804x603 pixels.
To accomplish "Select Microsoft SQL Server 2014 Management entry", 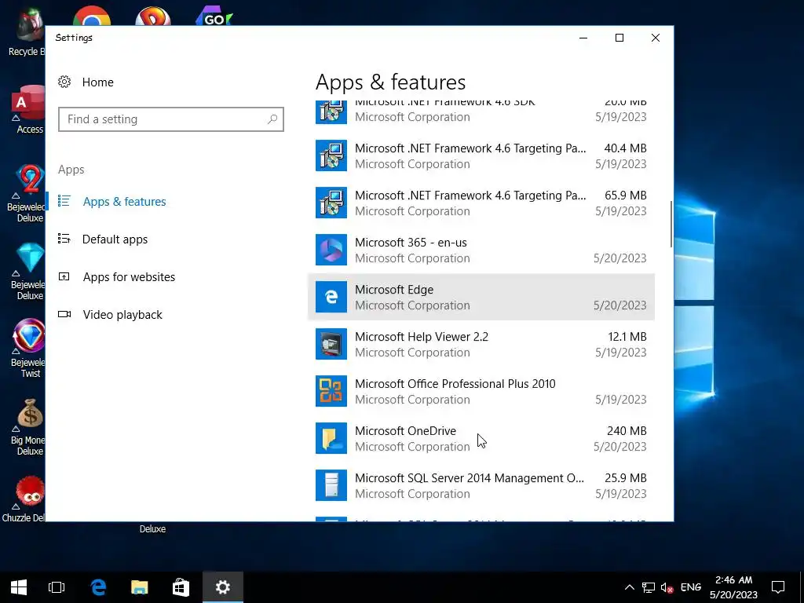I will point(481,485).
